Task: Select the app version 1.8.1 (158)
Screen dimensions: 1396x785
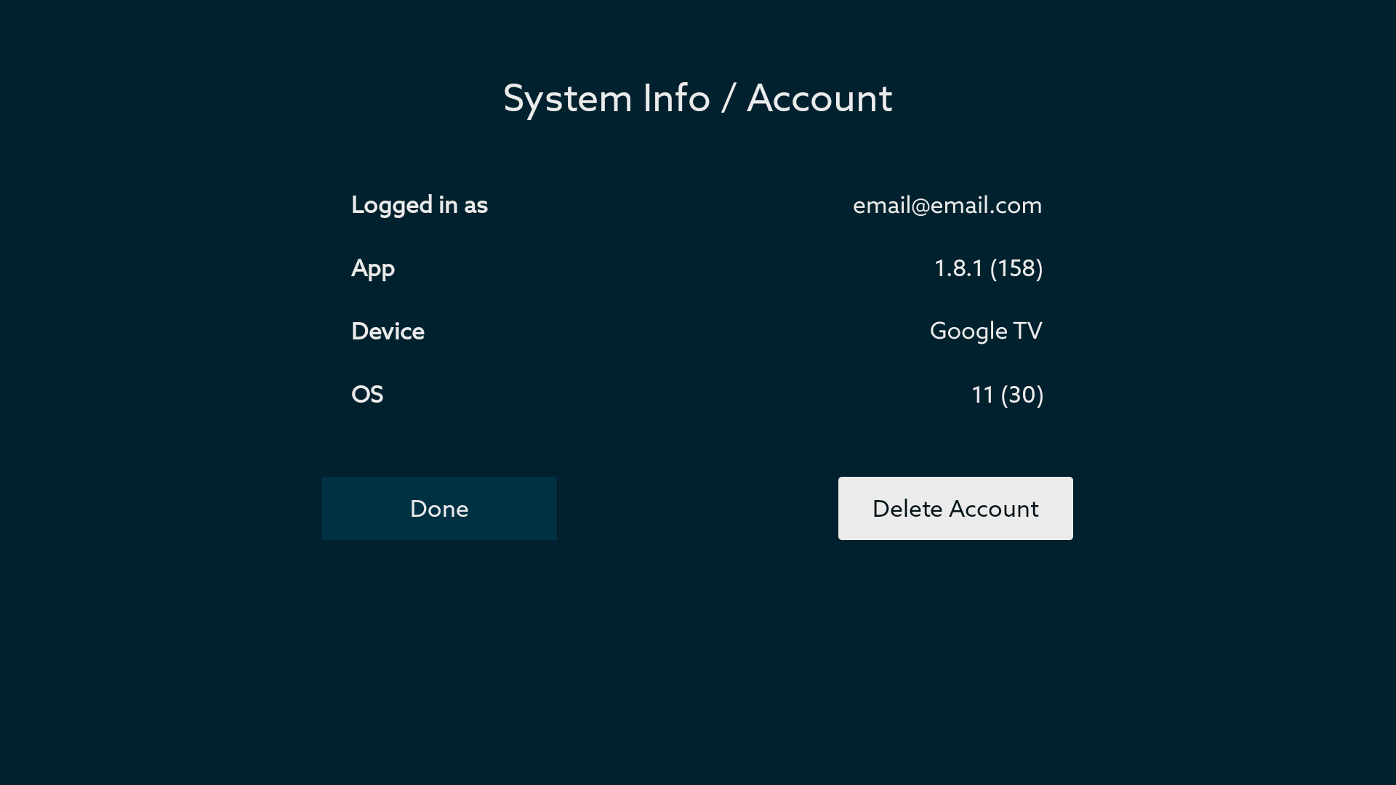Action: pos(989,268)
